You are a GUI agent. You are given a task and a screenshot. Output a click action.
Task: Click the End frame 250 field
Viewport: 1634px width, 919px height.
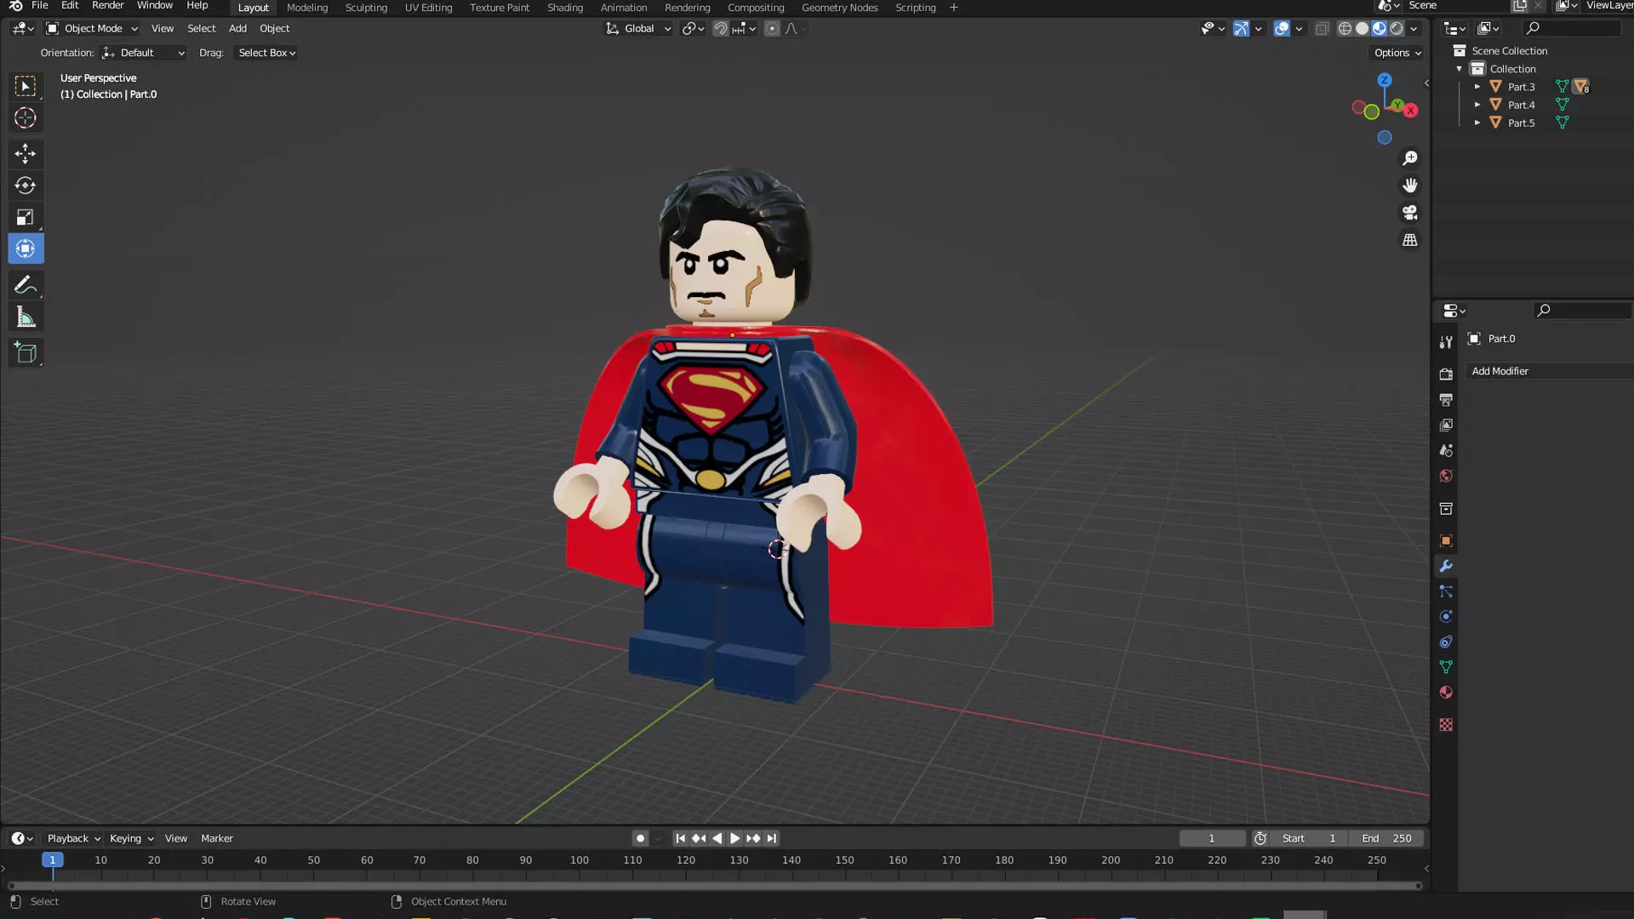pos(1386,839)
